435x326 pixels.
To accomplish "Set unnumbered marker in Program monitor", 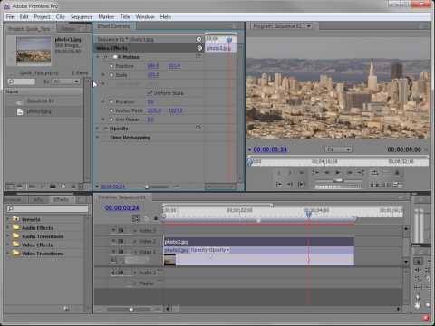I will tap(301, 173).
